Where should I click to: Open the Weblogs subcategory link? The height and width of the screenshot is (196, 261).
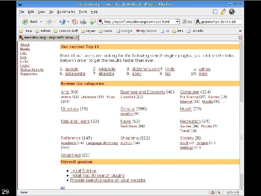point(186,148)
